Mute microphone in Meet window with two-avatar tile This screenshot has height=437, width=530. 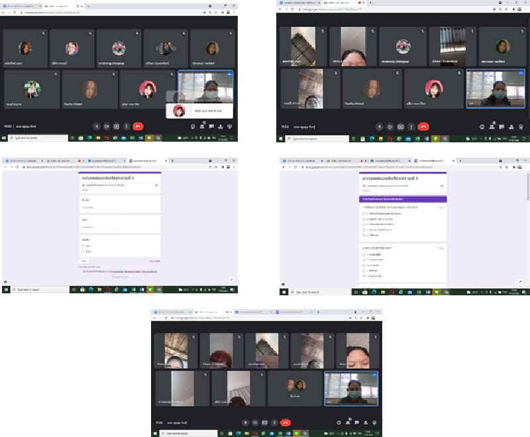click(x=244, y=421)
